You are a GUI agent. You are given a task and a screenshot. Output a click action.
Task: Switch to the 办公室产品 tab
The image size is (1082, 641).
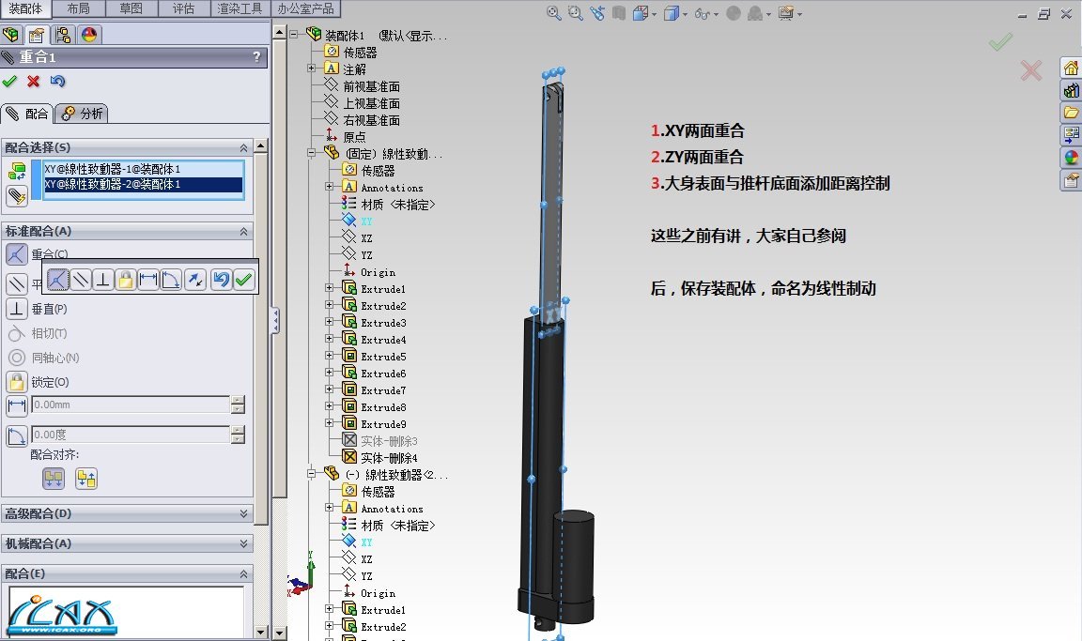coord(305,8)
